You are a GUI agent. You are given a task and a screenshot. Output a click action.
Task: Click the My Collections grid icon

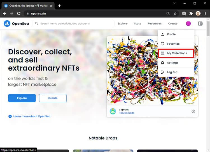(162, 53)
